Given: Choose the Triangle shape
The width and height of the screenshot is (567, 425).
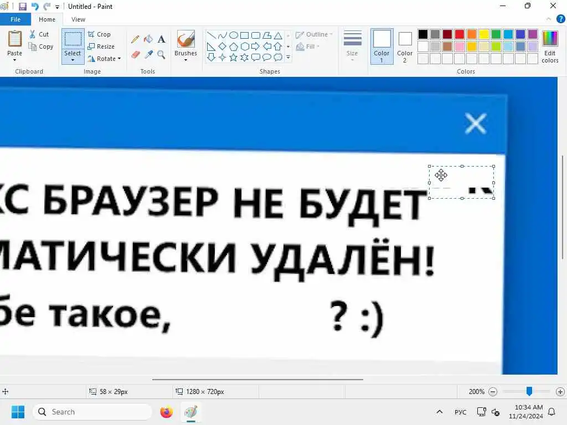Looking at the screenshot, I should pos(278,35).
